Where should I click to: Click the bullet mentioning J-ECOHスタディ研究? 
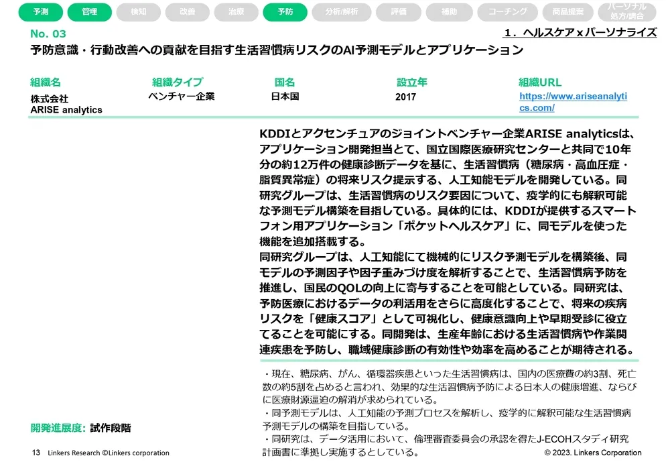[x=445, y=445]
